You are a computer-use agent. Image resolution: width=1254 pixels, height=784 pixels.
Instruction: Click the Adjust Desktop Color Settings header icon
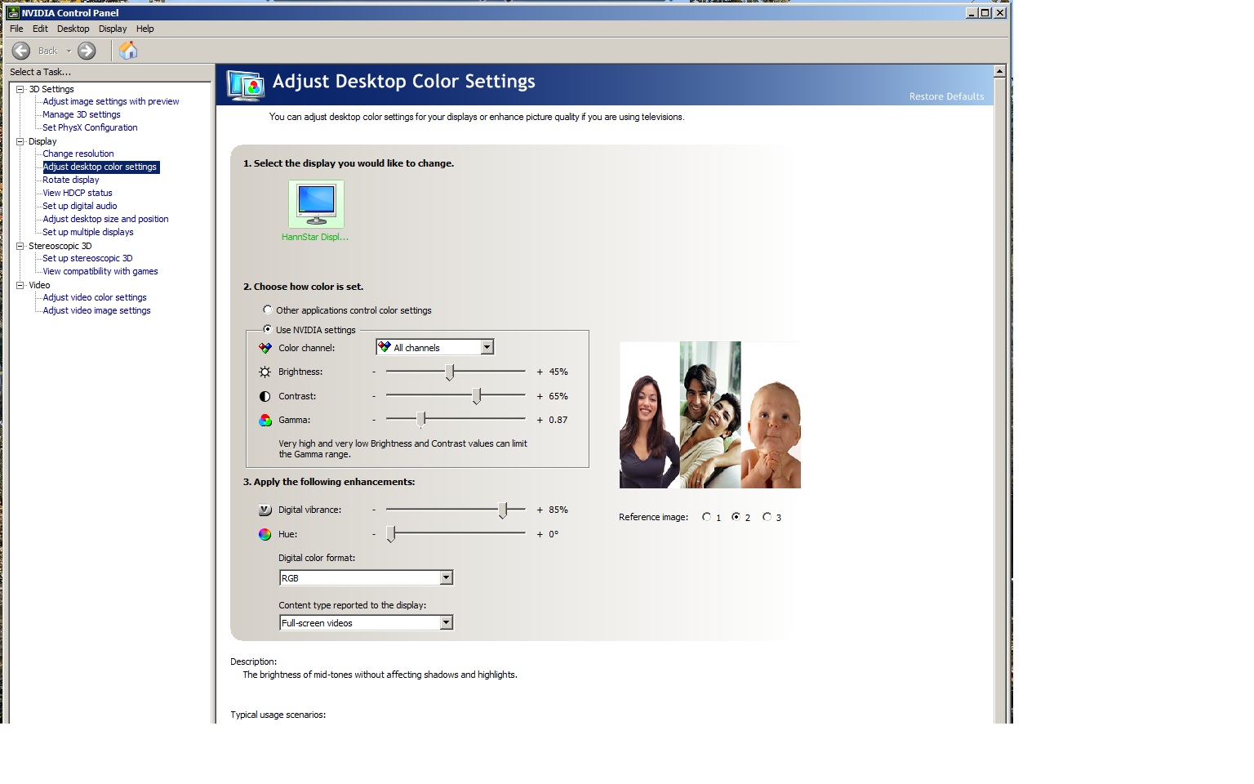coord(246,84)
